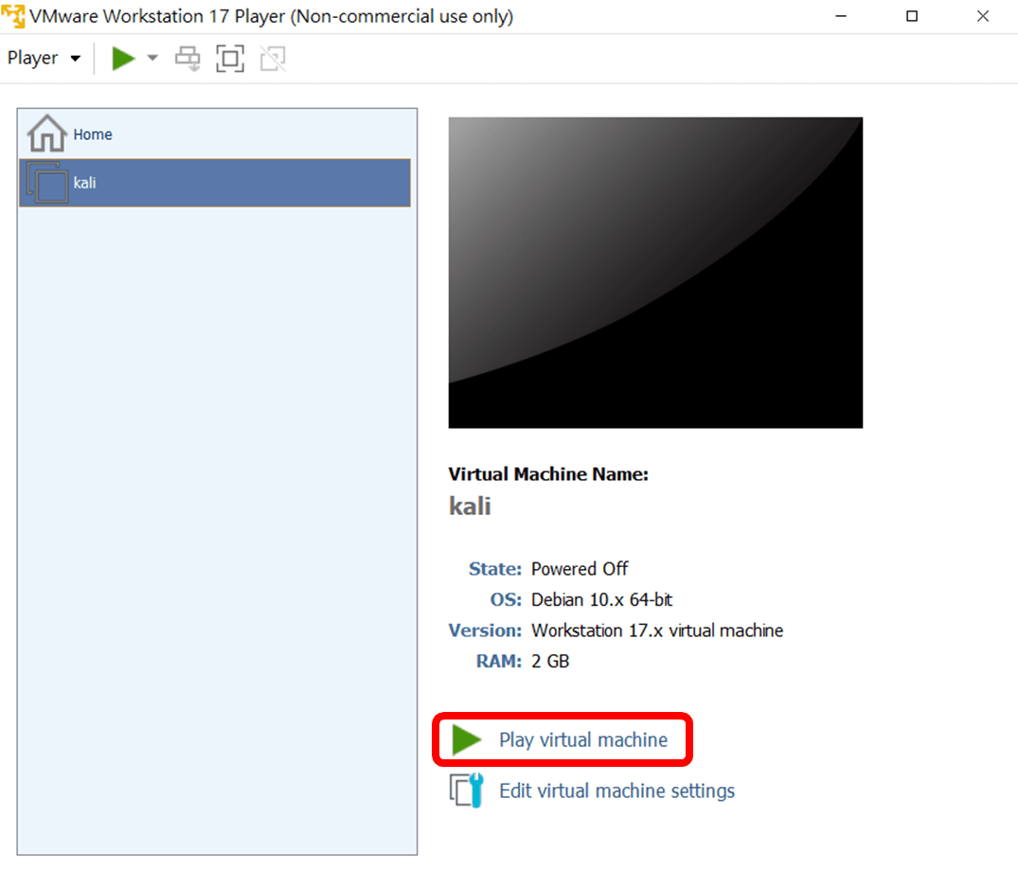Open the power options arrow beside Play
Viewport: 1018px width, 871px height.
[152, 59]
